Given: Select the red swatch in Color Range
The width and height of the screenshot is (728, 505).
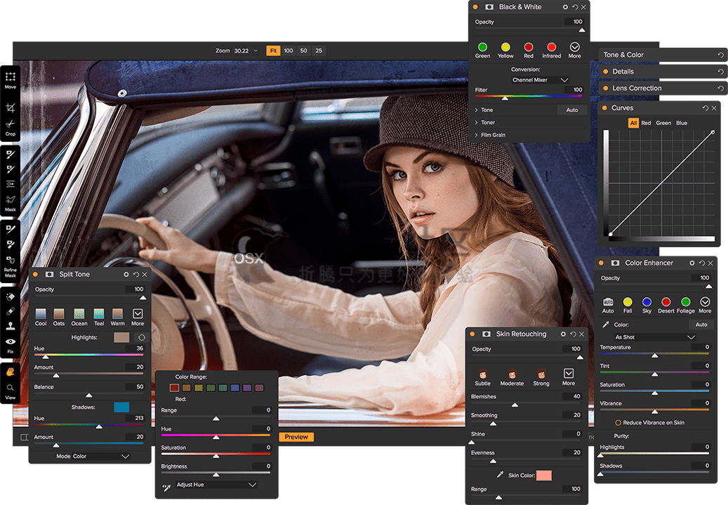Looking at the screenshot, I should 175,388.
